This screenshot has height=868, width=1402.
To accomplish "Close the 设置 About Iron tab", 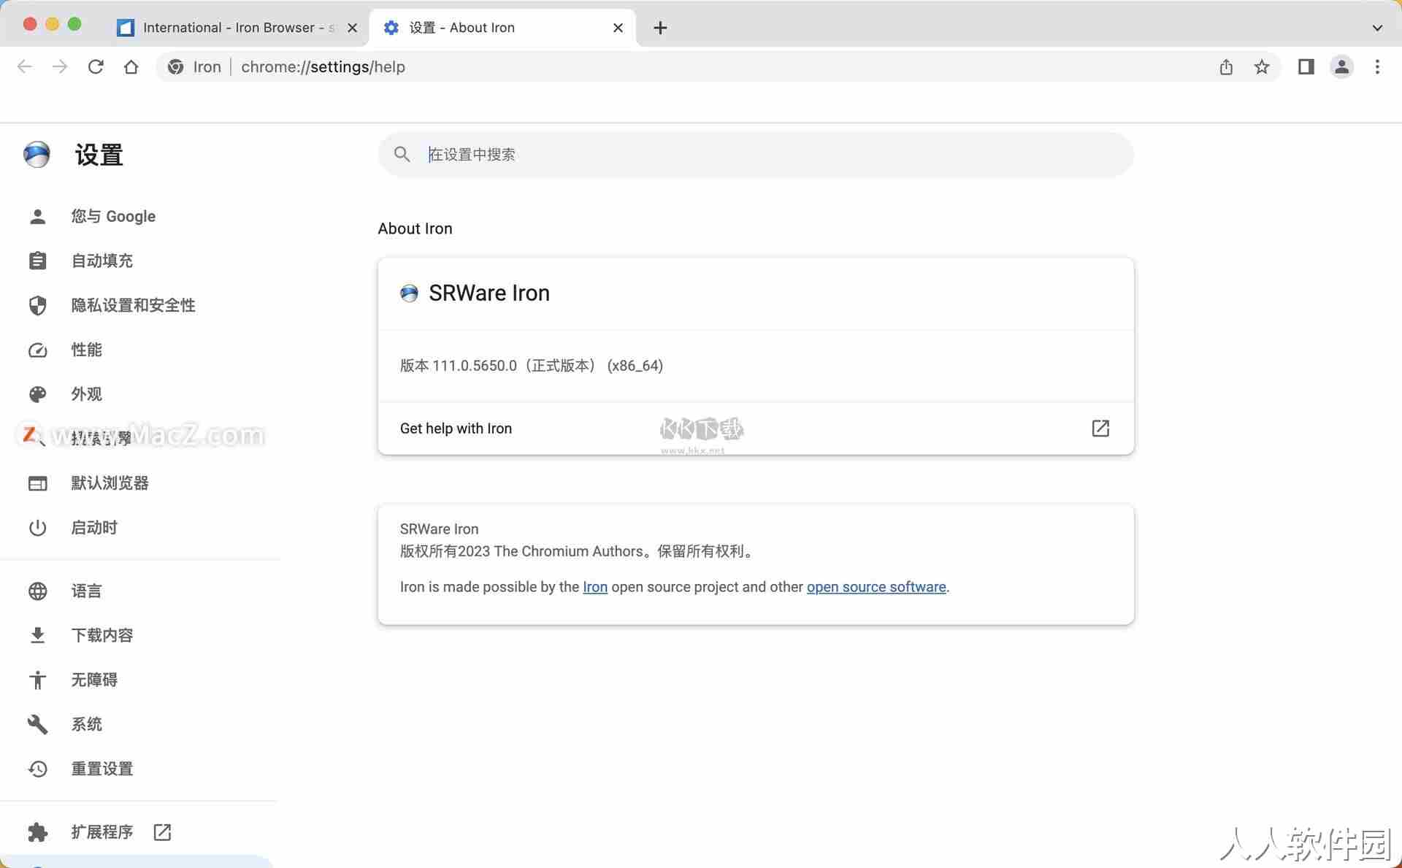I will (x=618, y=28).
